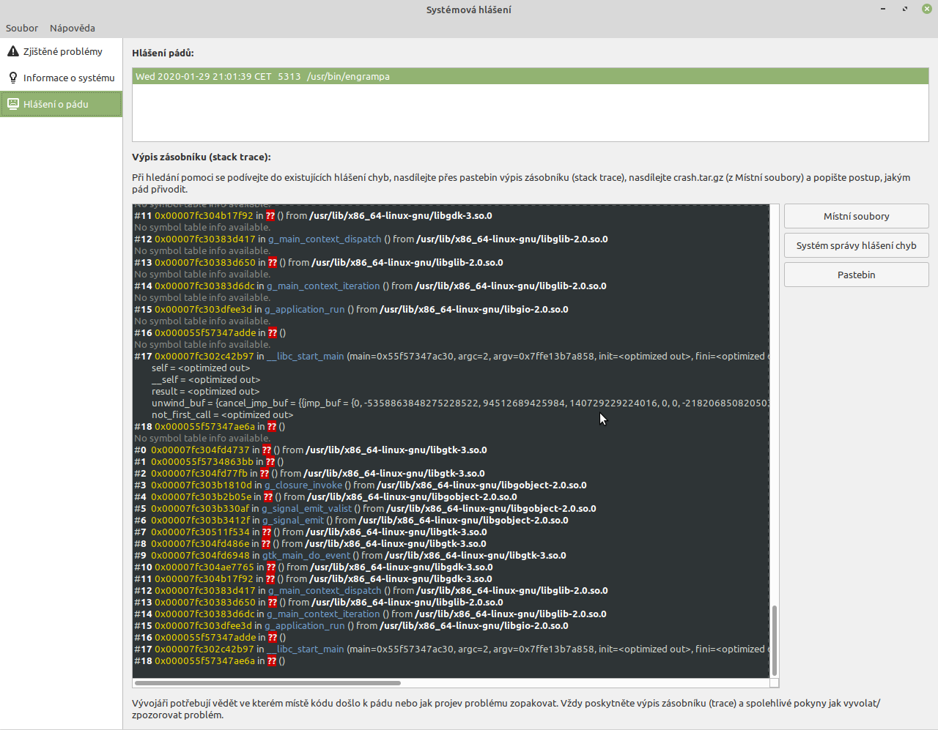
Task: Click the lightbulb icon beside Informace o systému
Action: coord(13,78)
